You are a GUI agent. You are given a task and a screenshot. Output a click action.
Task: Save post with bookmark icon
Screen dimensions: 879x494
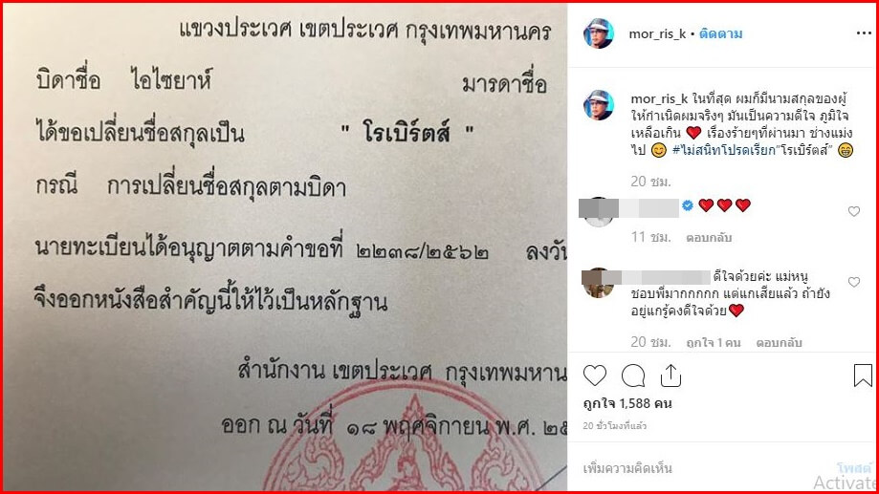(x=863, y=376)
